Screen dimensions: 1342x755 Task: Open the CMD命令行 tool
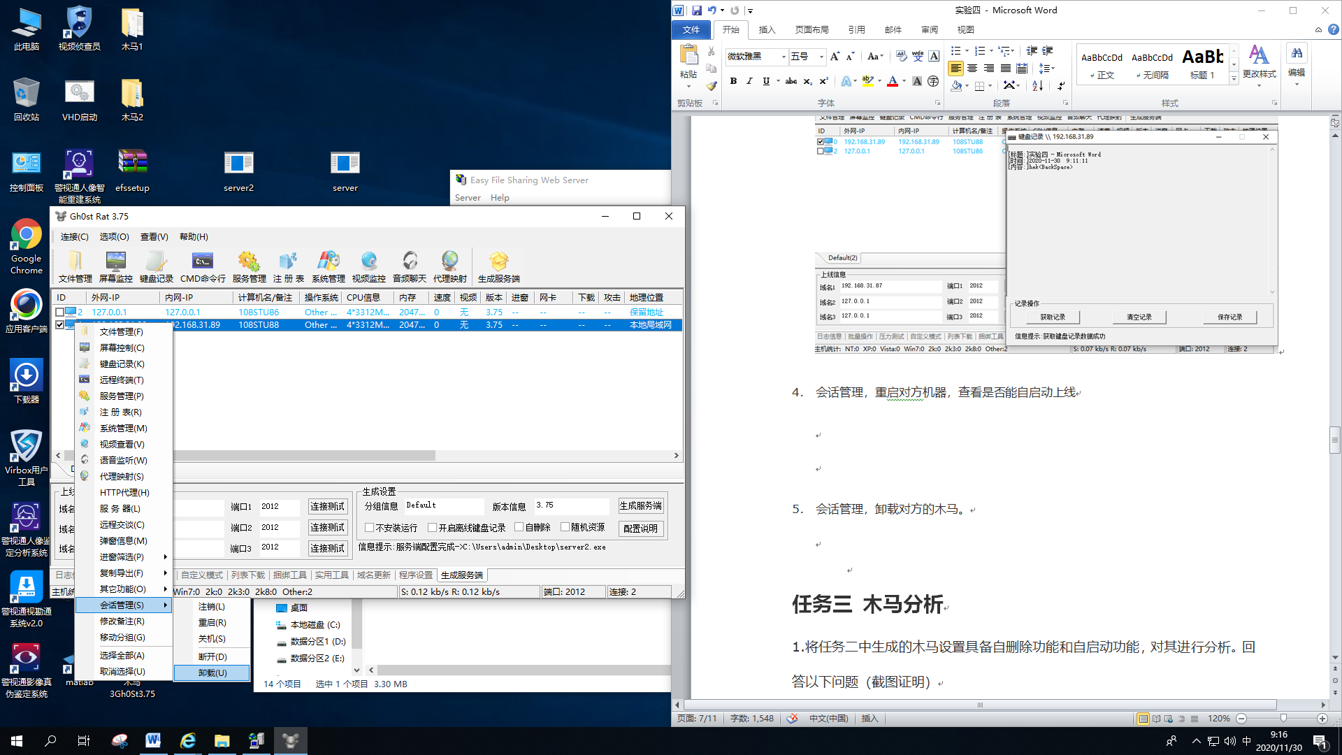203,266
